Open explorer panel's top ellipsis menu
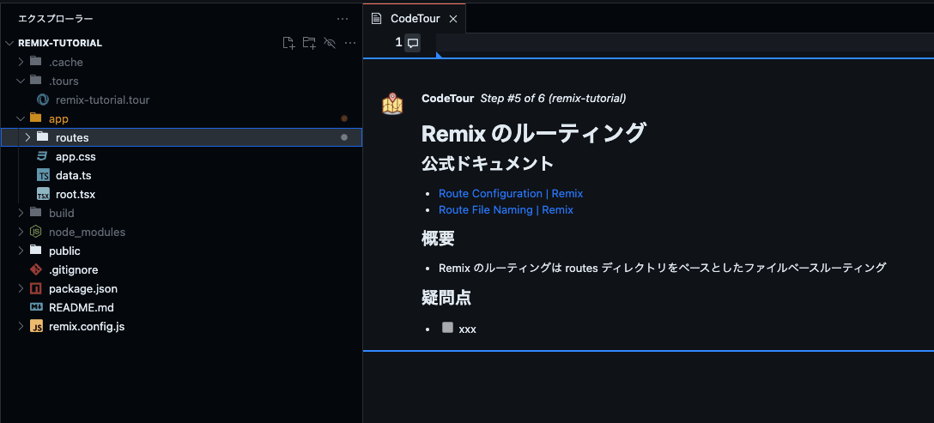The height and width of the screenshot is (423, 934). tap(343, 18)
